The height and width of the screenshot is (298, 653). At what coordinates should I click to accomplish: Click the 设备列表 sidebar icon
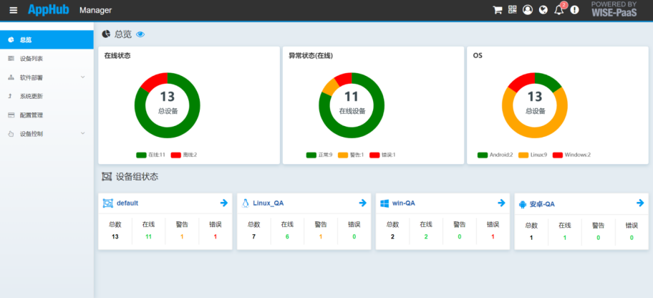click(x=11, y=58)
